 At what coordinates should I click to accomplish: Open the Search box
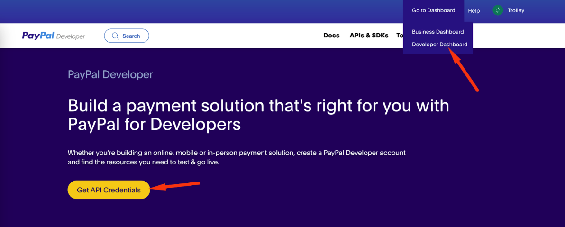coord(127,36)
